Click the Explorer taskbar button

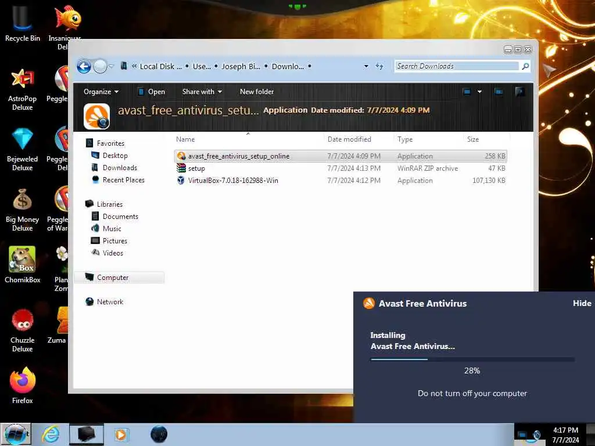86,434
